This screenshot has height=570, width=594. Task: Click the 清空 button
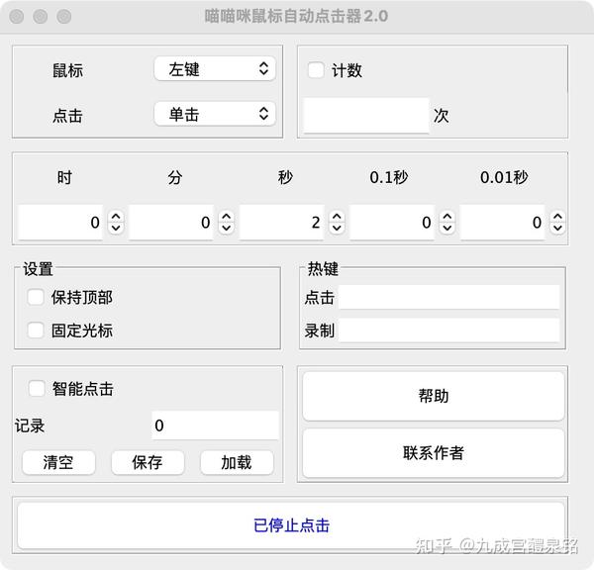(x=58, y=462)
